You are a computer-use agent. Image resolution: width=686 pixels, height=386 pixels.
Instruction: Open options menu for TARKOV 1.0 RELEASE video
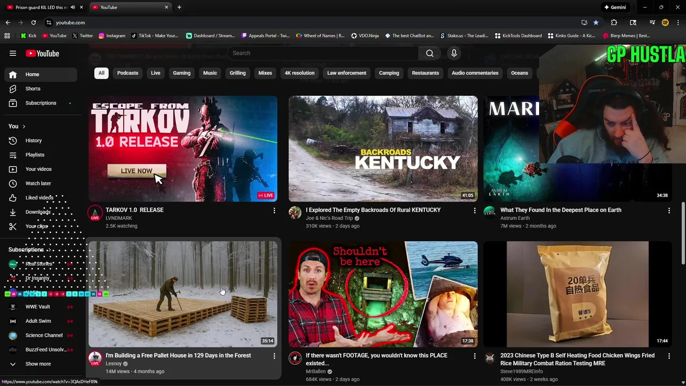pos(274,211)
